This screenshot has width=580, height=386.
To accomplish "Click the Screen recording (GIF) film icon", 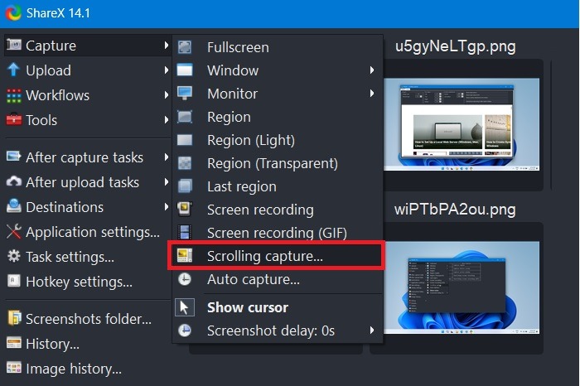I will 185,232.
